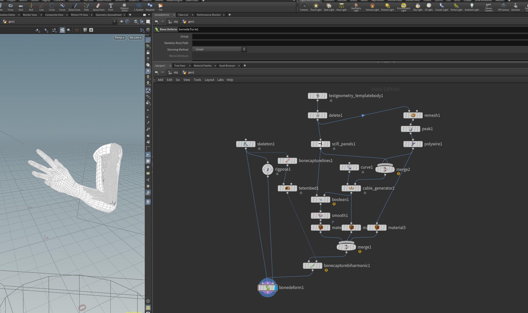Click the Skeleton Root Path input field
The width and height of the screenshot is (528, 313).
click(360, 43)
